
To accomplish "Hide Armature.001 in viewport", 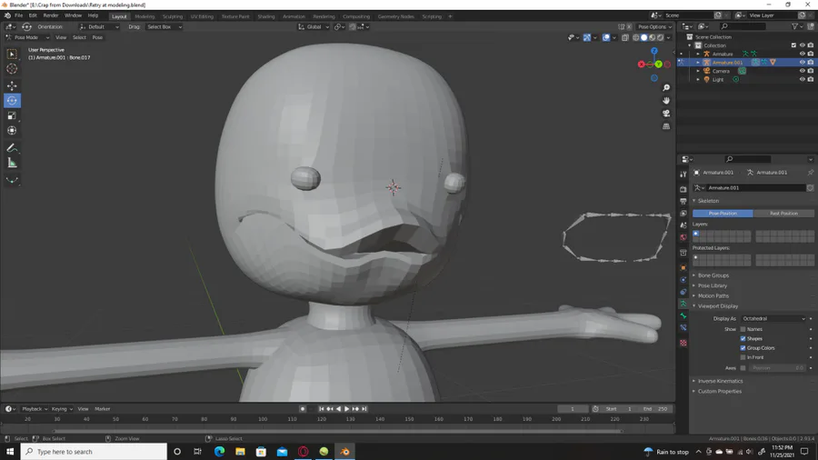I will (803, 63).
